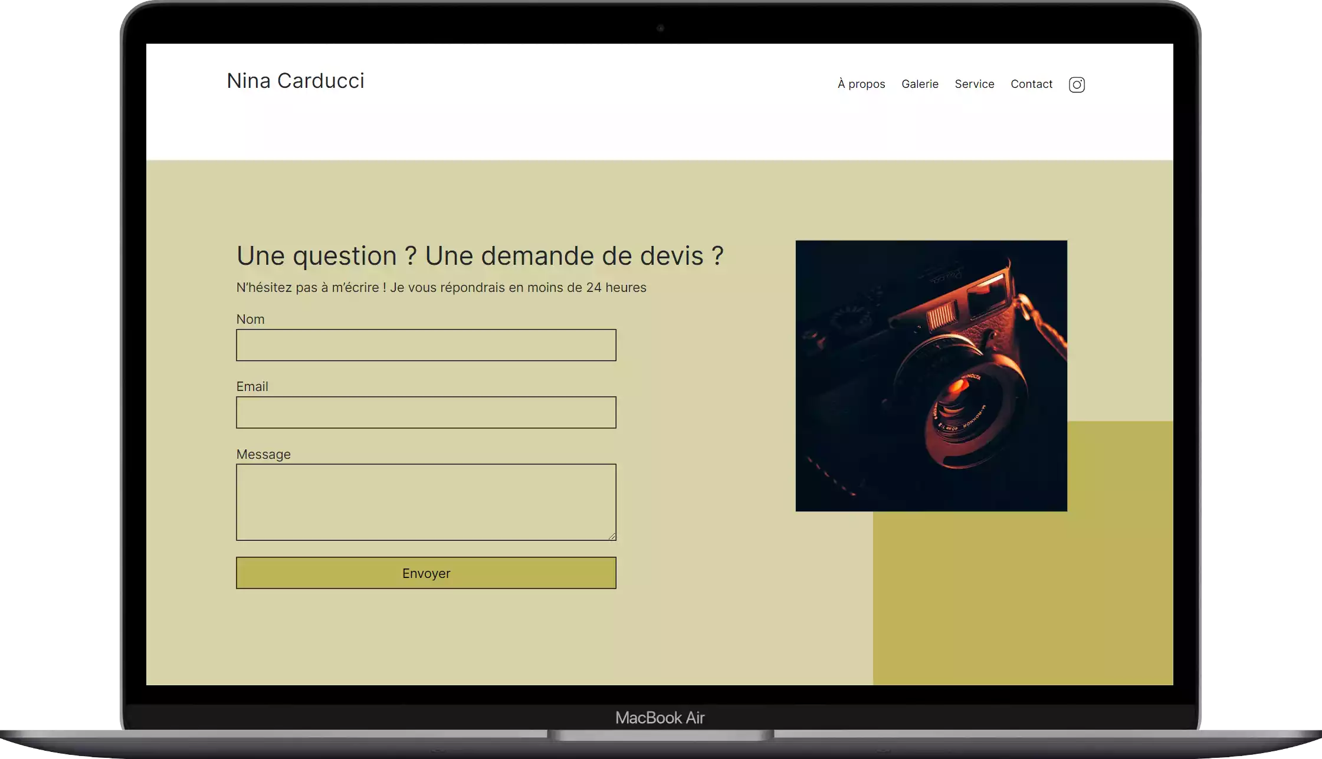This screenshot has width=1322, height=759.
Task: Click the Message textarea resize handle
Action: coord(612,536)
